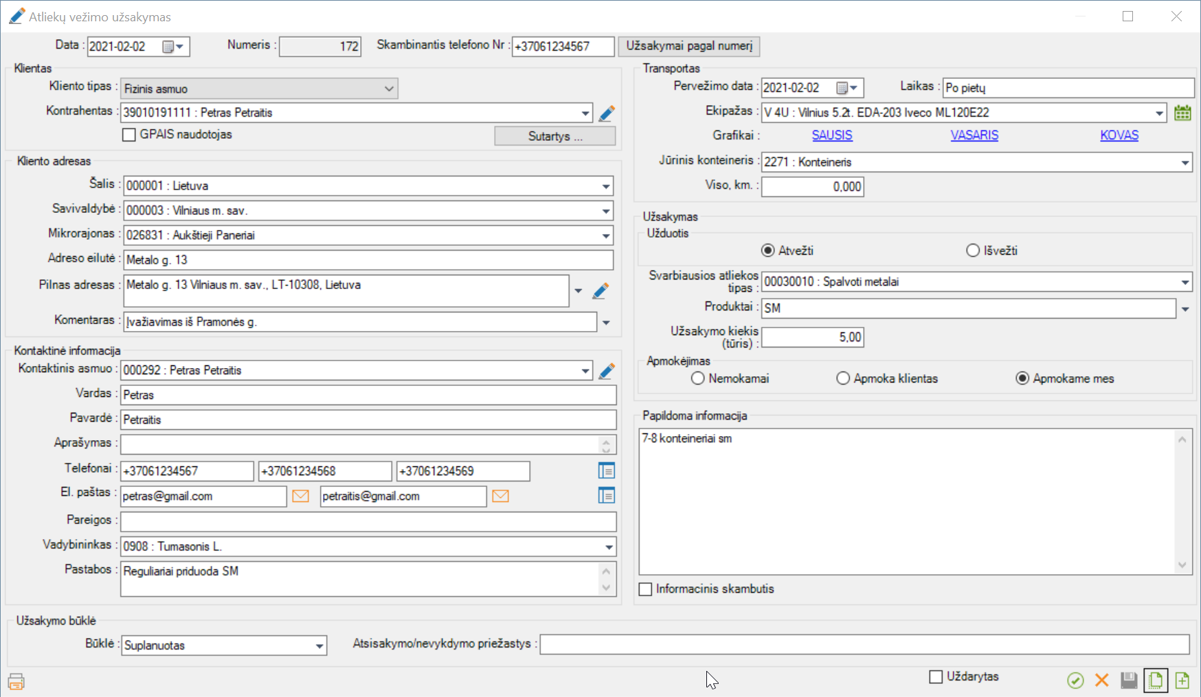The image size is (1201, 697).
Task: Click the floppy disk save icon
Action: click(x=1128, y=680)
